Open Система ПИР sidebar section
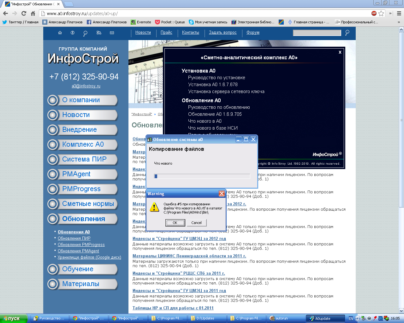Viewport: 404px width, 323px height. (83, 159)
